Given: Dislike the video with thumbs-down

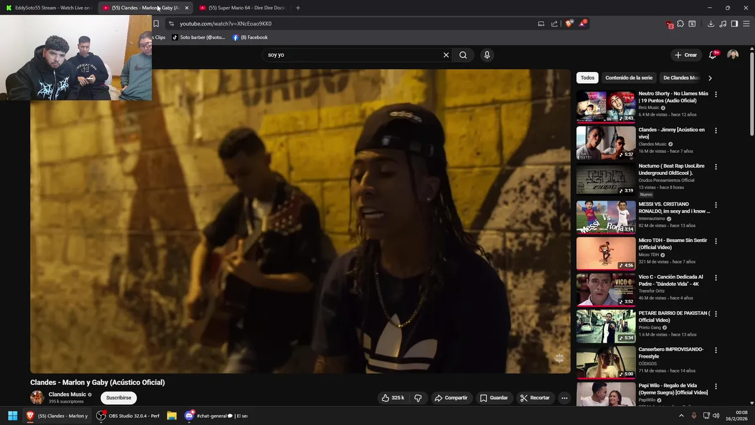Looking at the screenshot, I should pos(418,398).
